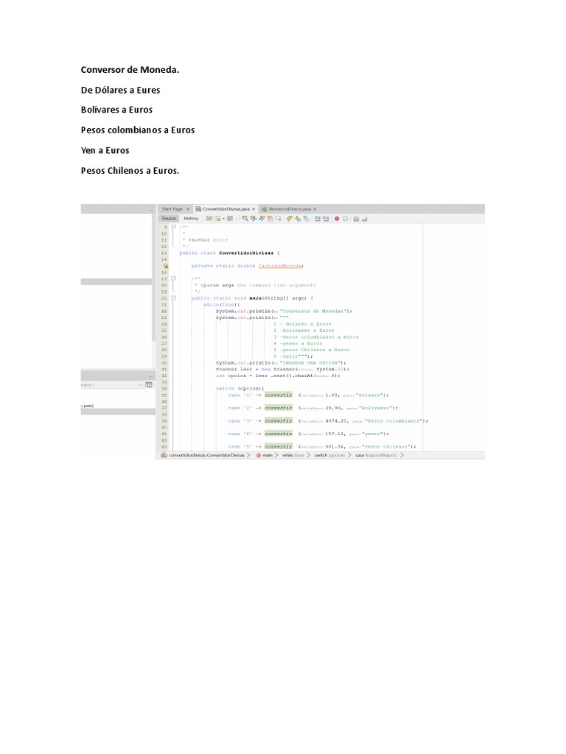Click the line Pesos Chilenos a Euros.
566x754 pixels.
click(x=130, y=171)
